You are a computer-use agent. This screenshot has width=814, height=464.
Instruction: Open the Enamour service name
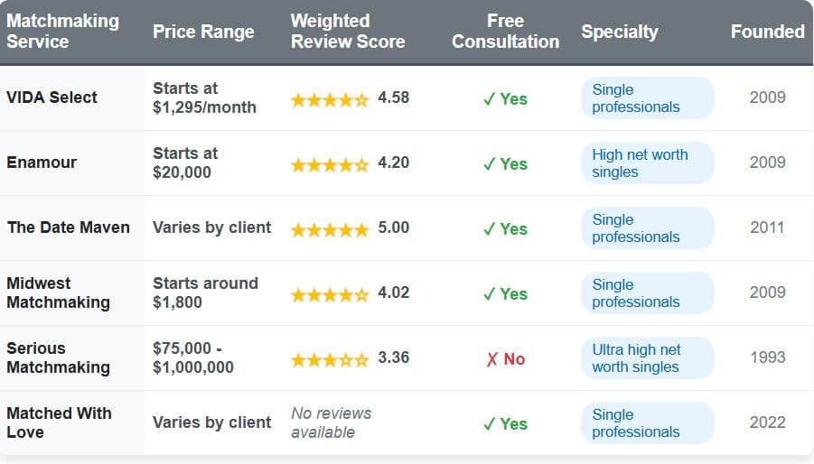tap(42, 162)
